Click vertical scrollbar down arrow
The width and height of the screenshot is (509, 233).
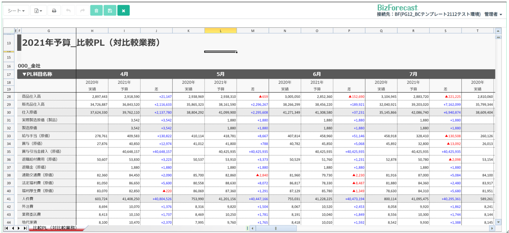point(498,222)
